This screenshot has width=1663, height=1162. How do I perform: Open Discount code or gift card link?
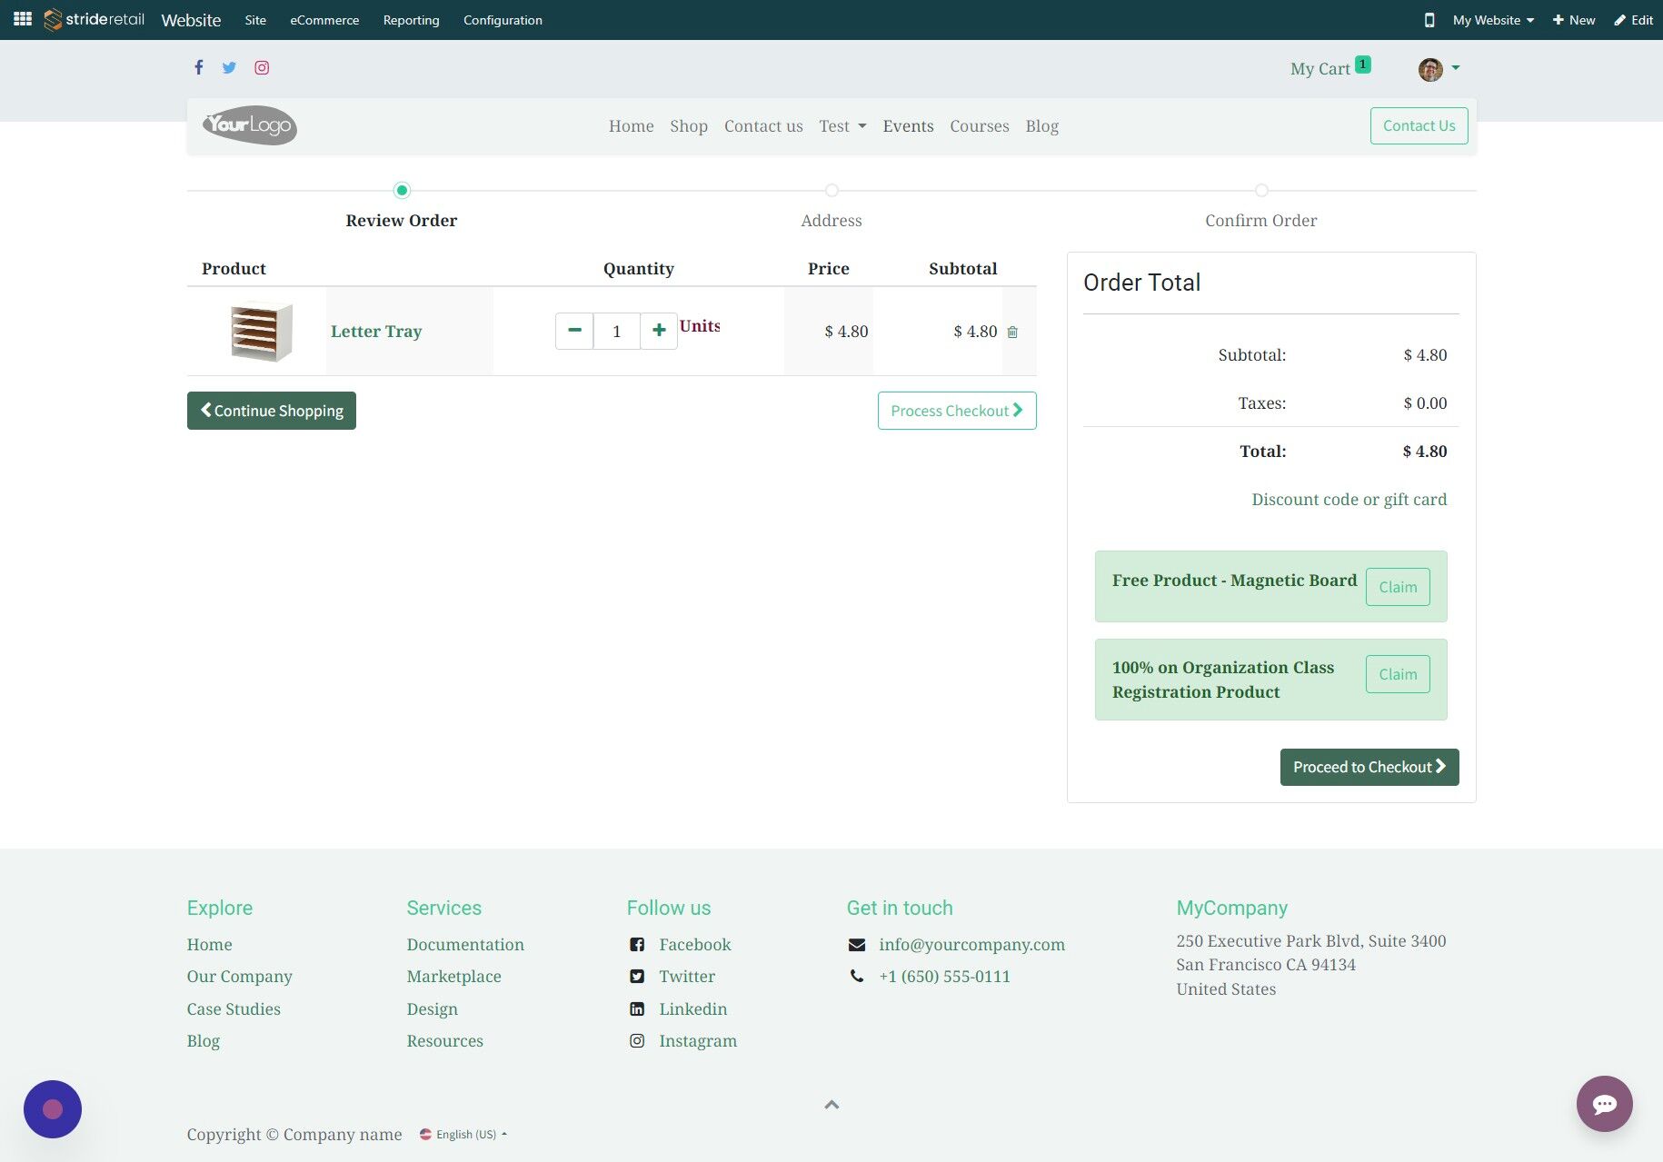(x=1349, y=500)
